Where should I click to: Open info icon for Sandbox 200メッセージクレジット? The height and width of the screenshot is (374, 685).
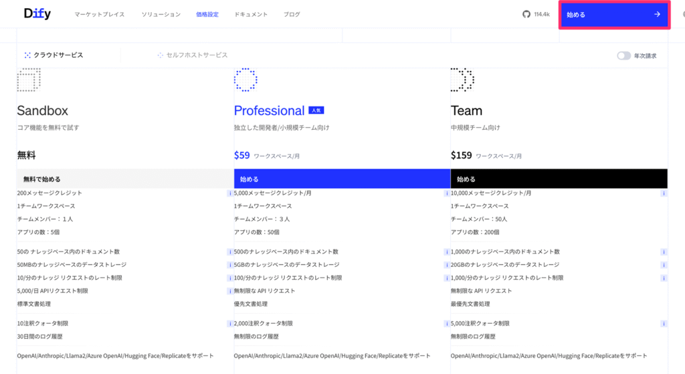[x=230, y=193]
